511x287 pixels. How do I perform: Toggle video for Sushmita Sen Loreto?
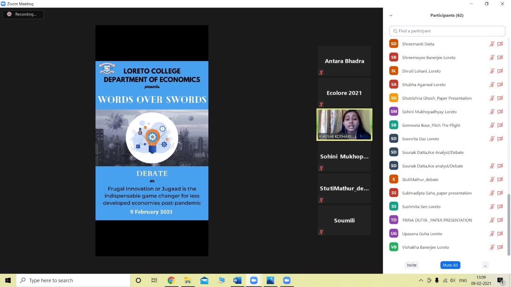tap(500, 206)
